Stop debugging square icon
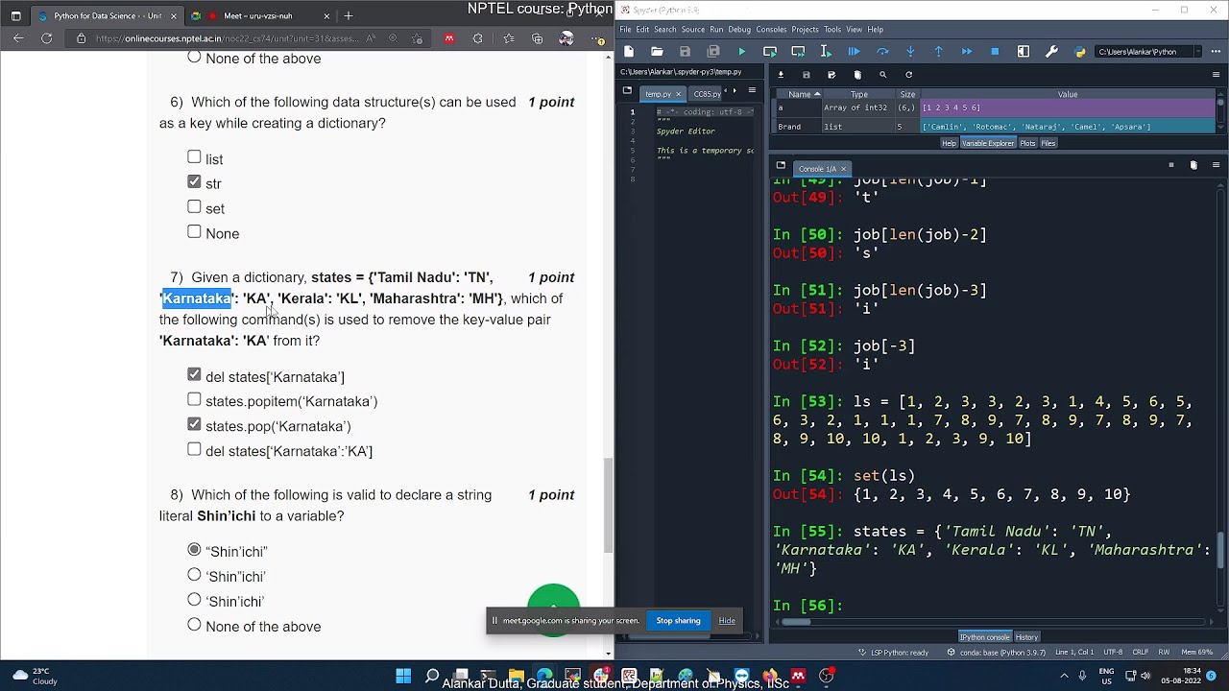This screenshot has width=1229, height=691. [x=995, y=52]
